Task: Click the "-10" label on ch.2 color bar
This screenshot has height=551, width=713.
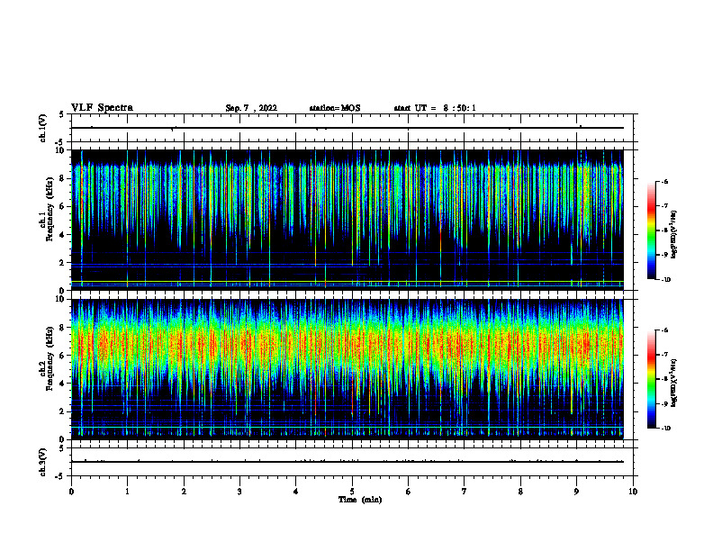Action: [665, 429]
